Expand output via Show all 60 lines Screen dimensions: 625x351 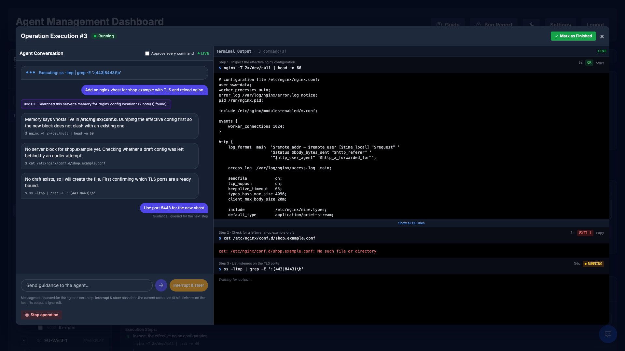coord(411,223)
